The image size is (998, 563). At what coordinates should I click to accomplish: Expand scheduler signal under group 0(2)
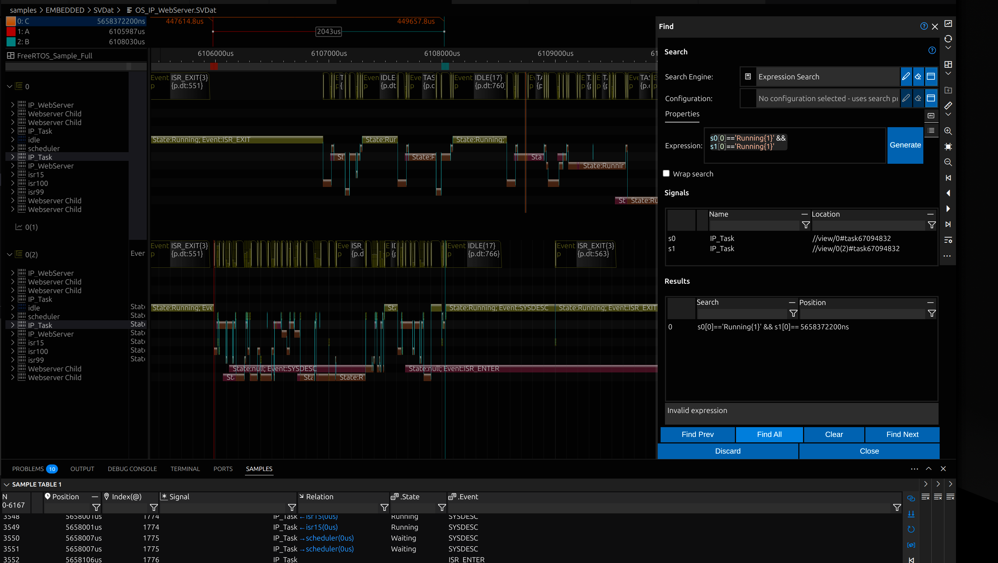pos(12,316)
